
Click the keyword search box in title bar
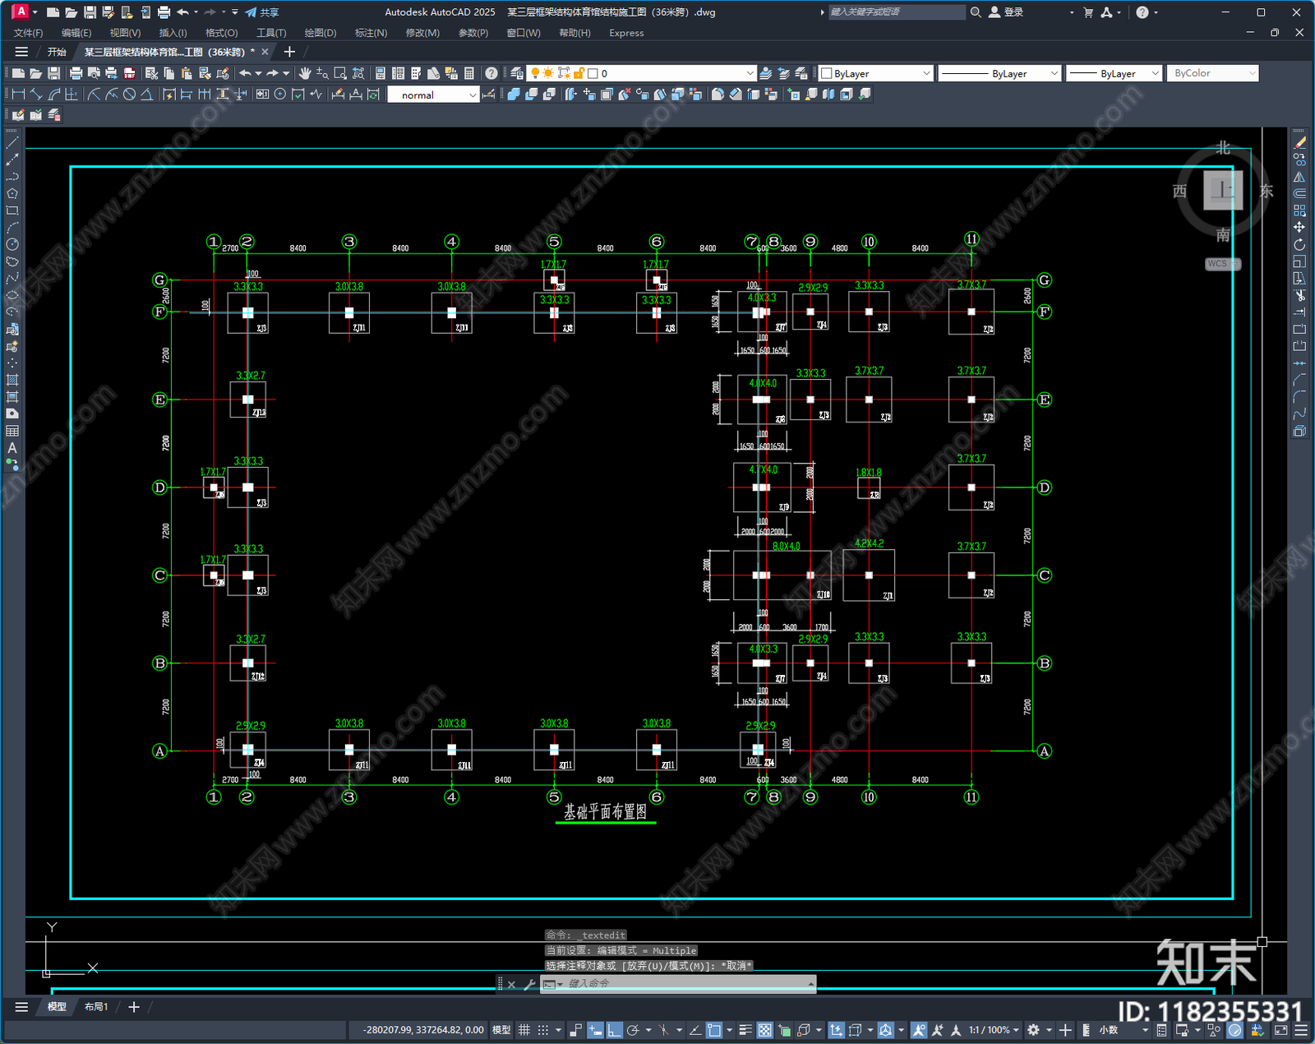point(896,12)
